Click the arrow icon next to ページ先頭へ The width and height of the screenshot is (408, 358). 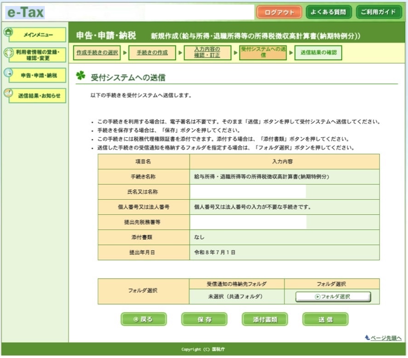[x=367, y=337]
